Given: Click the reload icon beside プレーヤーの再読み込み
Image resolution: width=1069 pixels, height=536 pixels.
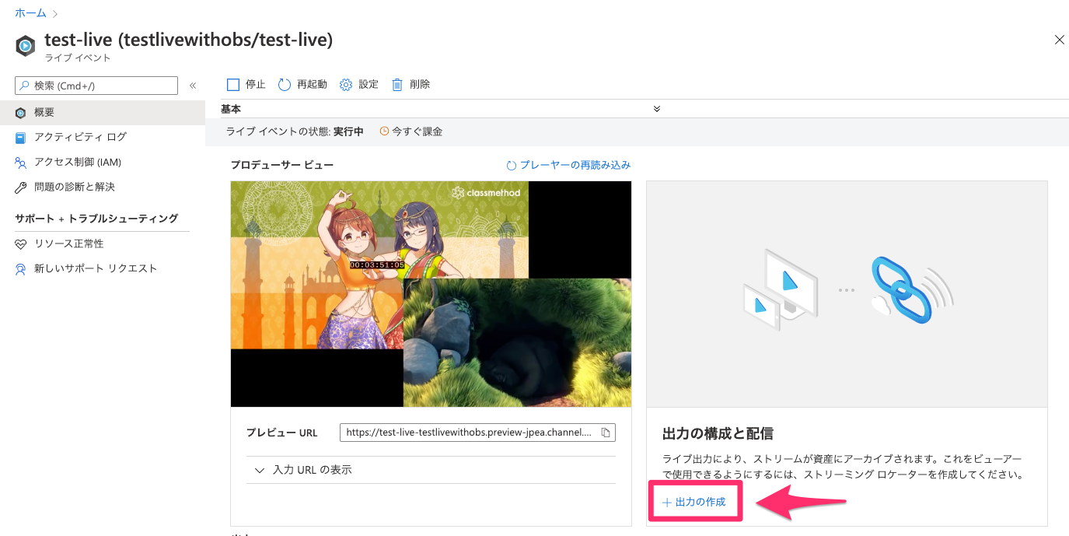Looking at the screenshot, I should [512, 166].
